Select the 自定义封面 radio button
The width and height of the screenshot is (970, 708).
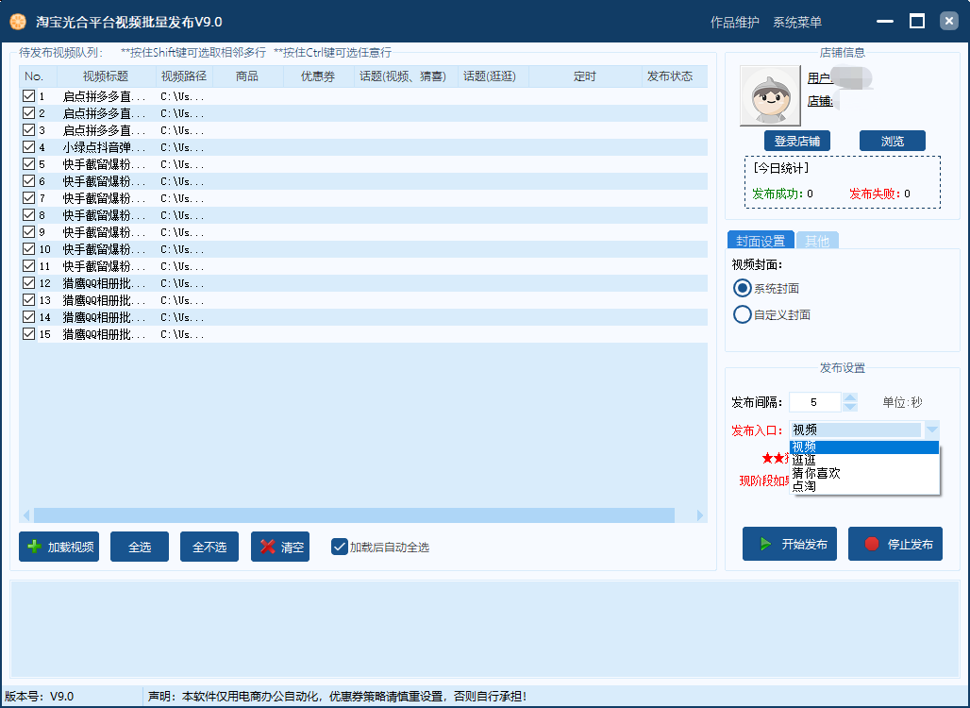(742, 314)
